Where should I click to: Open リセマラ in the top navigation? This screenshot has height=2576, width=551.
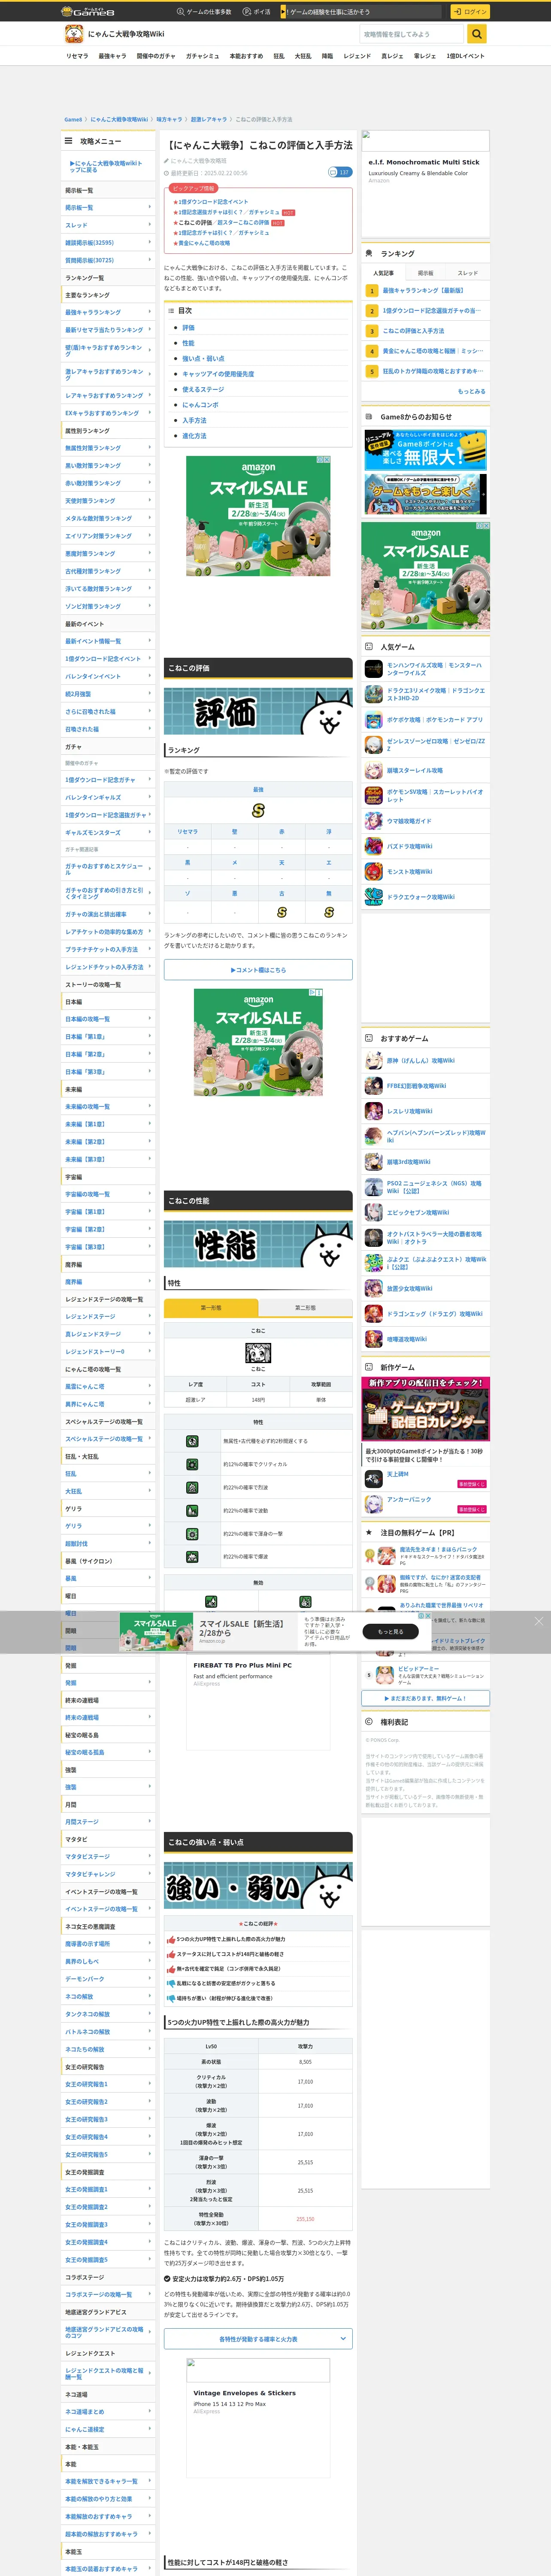(x=77, y=56)
